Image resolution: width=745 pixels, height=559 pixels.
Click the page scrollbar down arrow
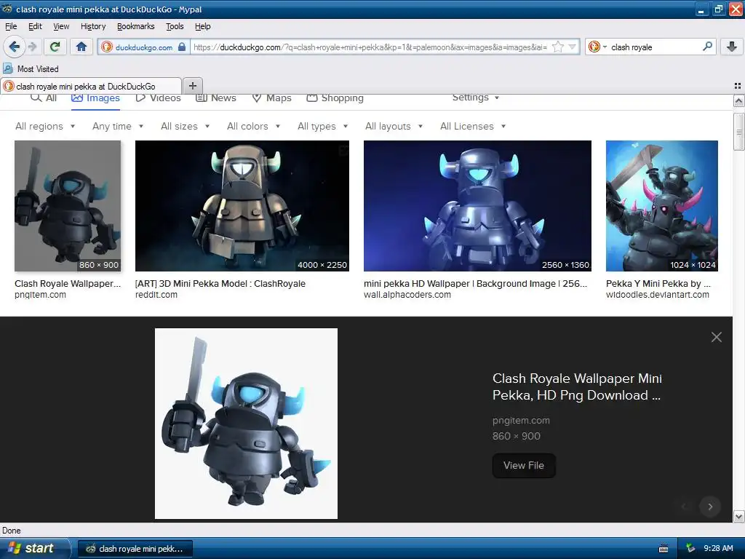tap(738, 517)
